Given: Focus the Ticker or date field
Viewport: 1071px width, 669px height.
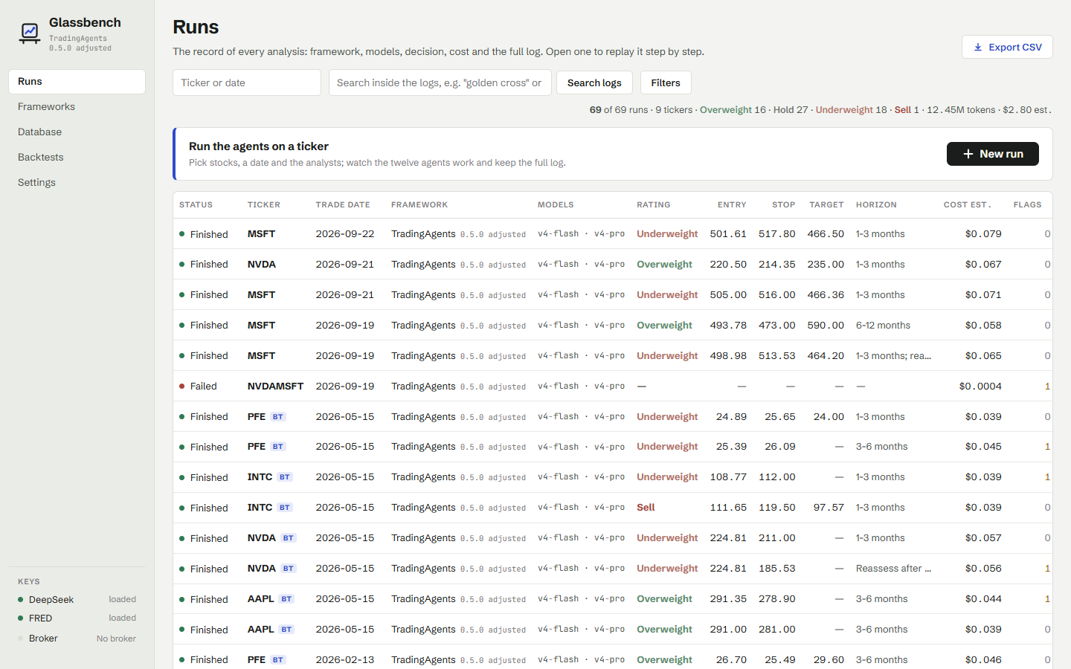Looking at the screenshot, I should pyautogui.click(x=247, y=83).
